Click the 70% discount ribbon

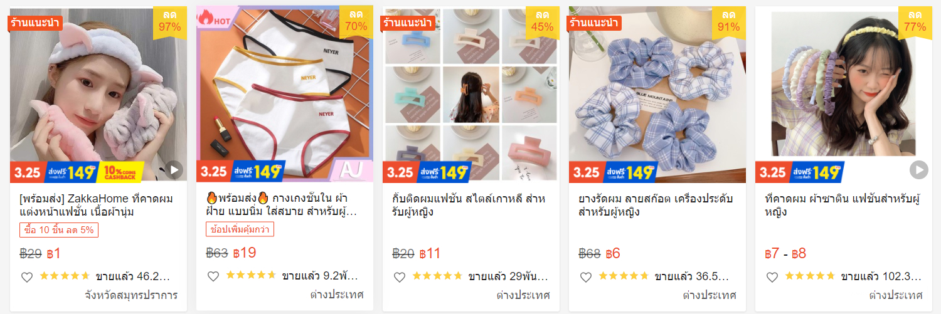356,21
